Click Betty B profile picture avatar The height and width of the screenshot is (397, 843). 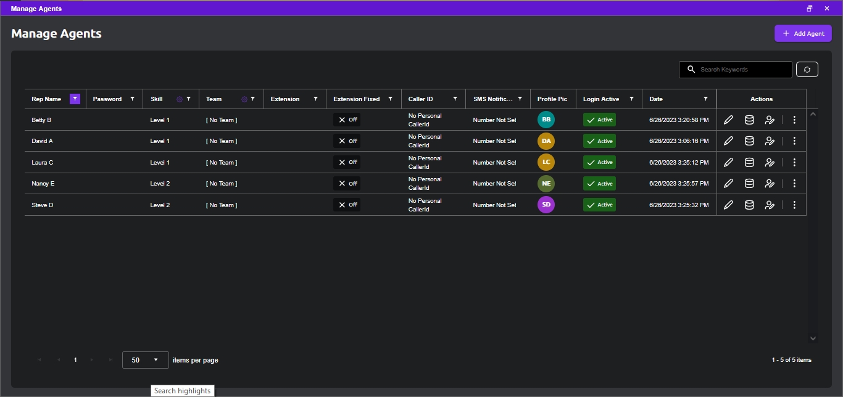coord(546,120)
